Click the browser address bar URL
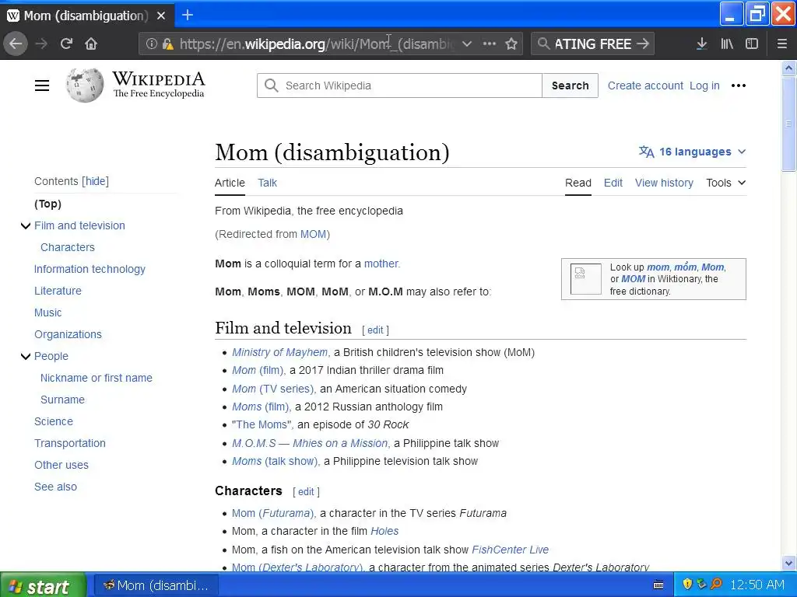This screenshot has width=797, height=597. pos(318,44)
